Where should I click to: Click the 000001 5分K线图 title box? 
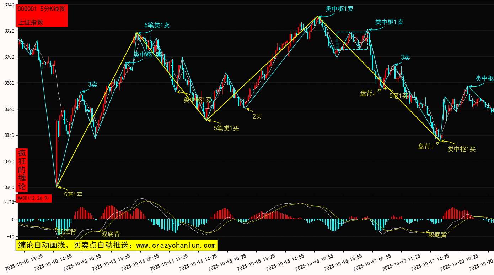pyautogui.click(x=42, y=10)
